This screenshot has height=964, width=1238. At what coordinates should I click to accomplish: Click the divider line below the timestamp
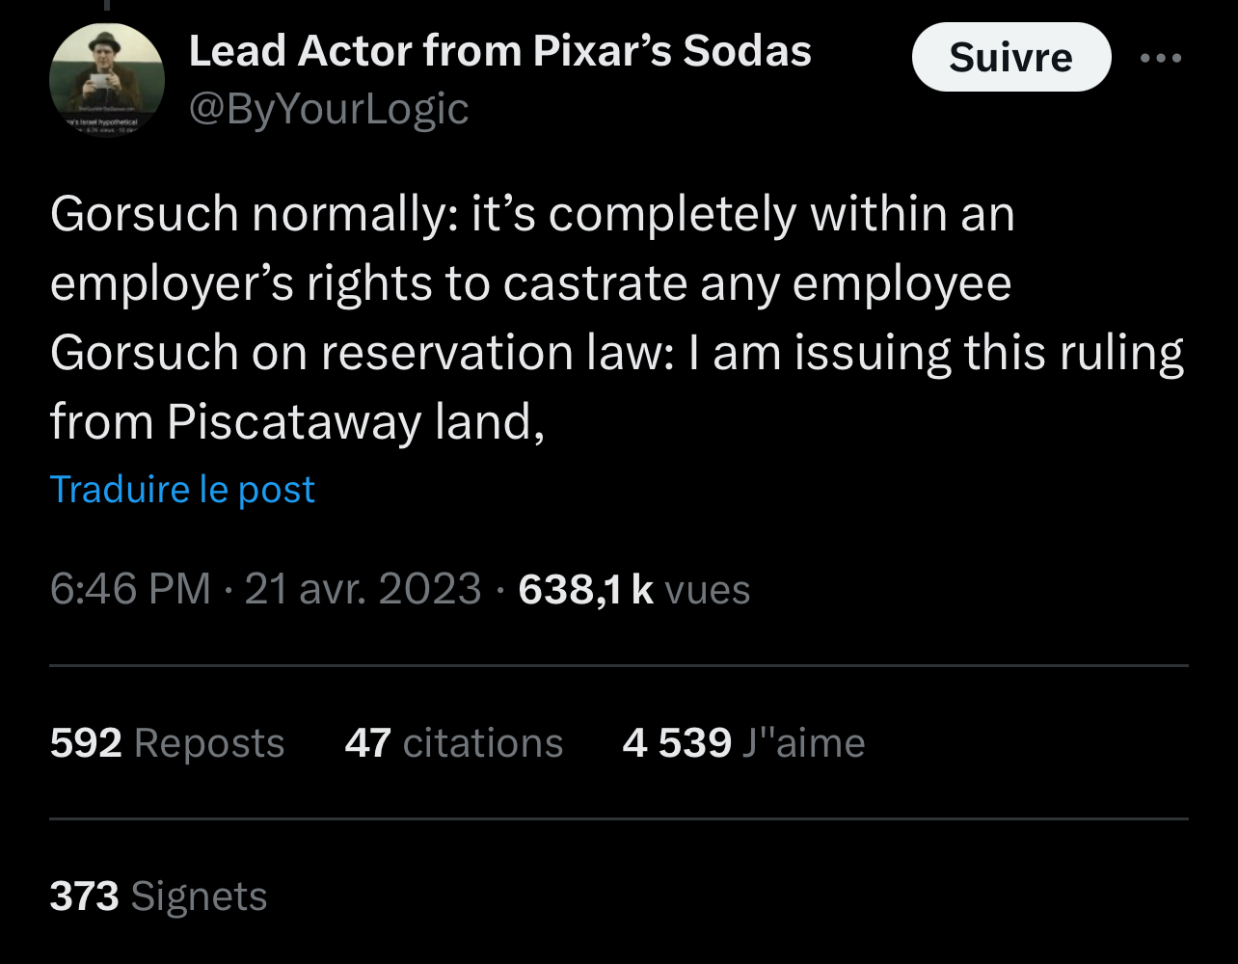(618, 665)
